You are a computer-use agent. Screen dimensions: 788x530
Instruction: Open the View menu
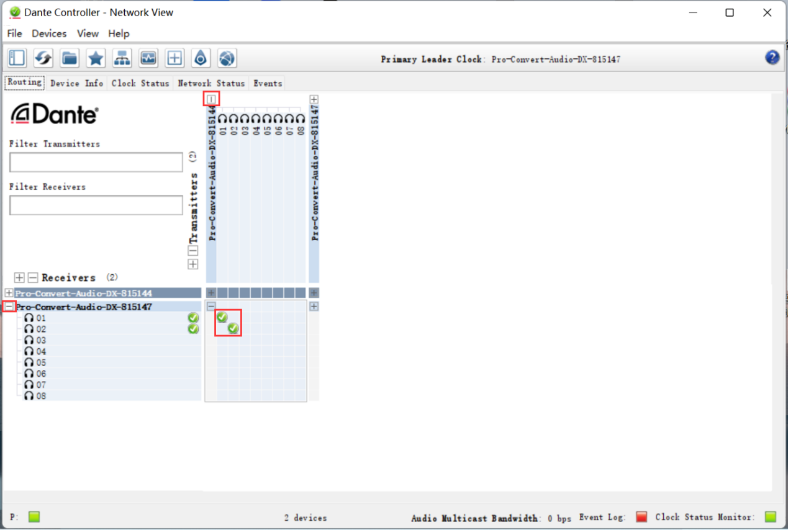pyautogui.click(x=88, y=34)
